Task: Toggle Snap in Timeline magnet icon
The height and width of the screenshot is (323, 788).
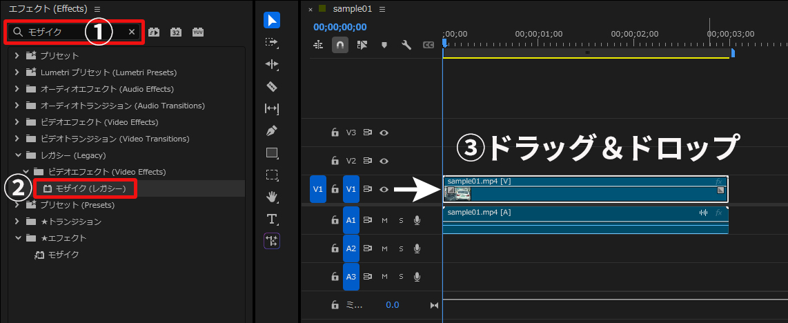Action: coord(340,45)
